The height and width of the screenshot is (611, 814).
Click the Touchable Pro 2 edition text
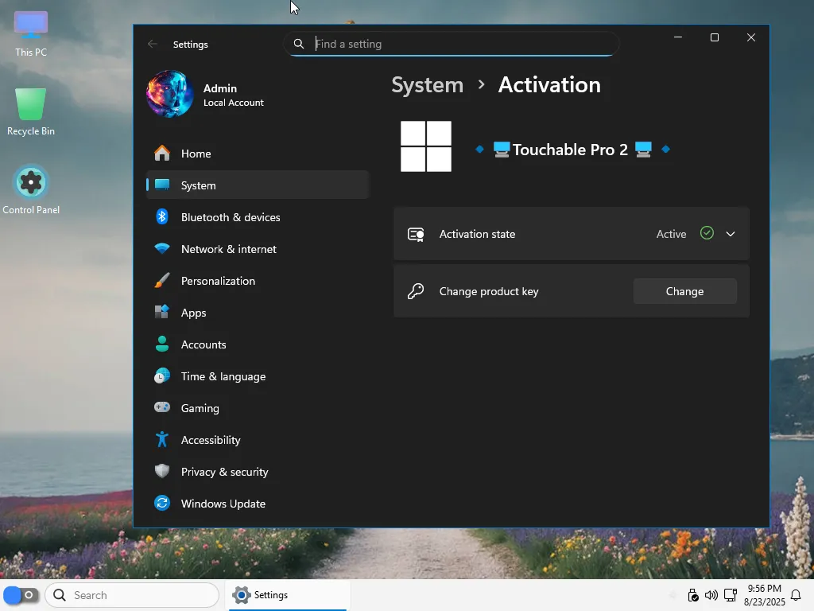pyautogui.click(x=570, y=150)
